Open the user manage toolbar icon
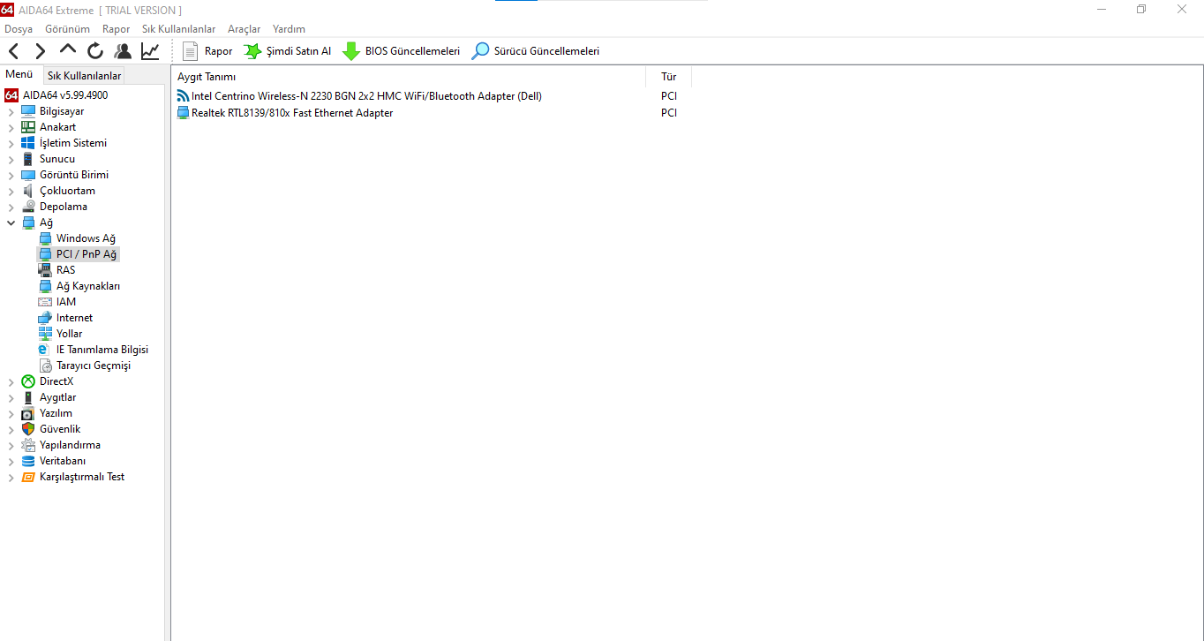 tap(123, 51)
